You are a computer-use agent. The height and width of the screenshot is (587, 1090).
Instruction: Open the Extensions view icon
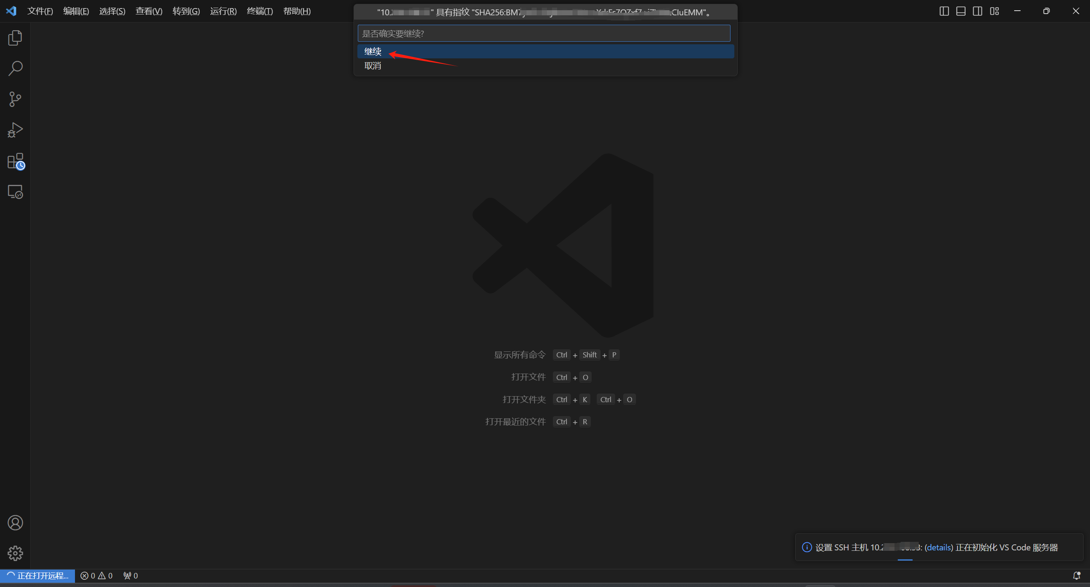click(15, 161)
